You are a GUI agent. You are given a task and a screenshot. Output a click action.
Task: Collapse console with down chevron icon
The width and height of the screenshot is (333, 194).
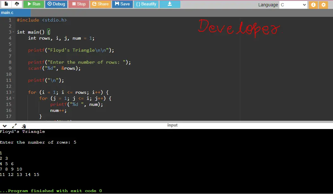(x=5, y=126)
